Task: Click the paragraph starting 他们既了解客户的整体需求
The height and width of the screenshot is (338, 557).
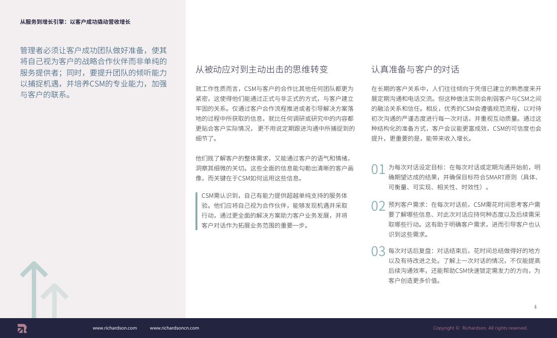Action: pyautogui.click(x=274, y=169)
